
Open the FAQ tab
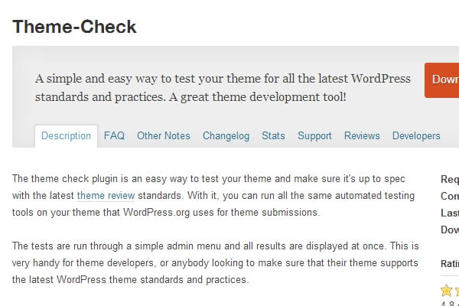[114, 136]
